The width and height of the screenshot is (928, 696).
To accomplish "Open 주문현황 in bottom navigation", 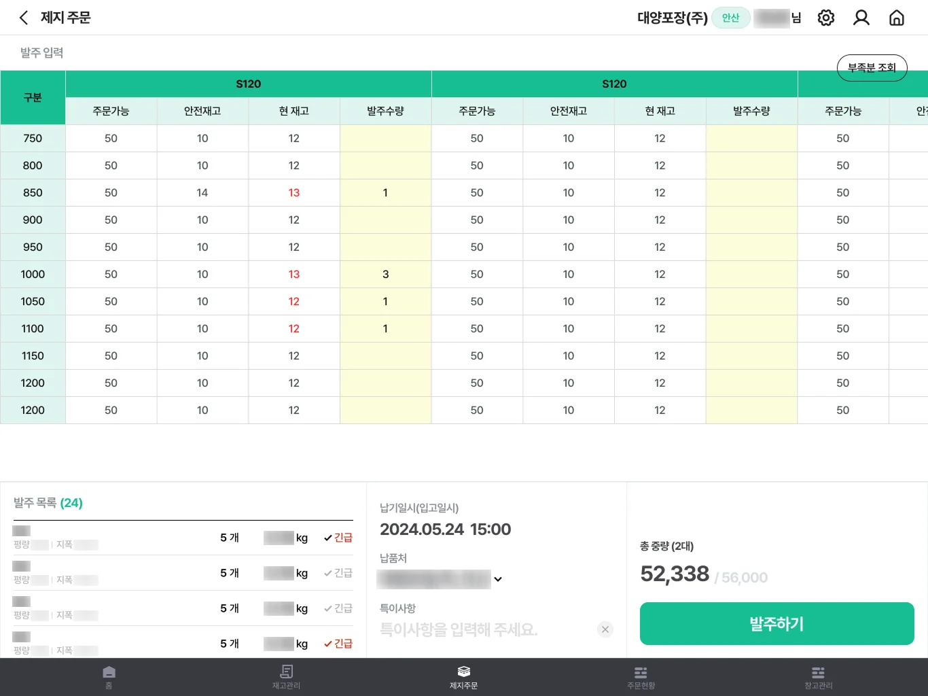I will click(641, 677).
